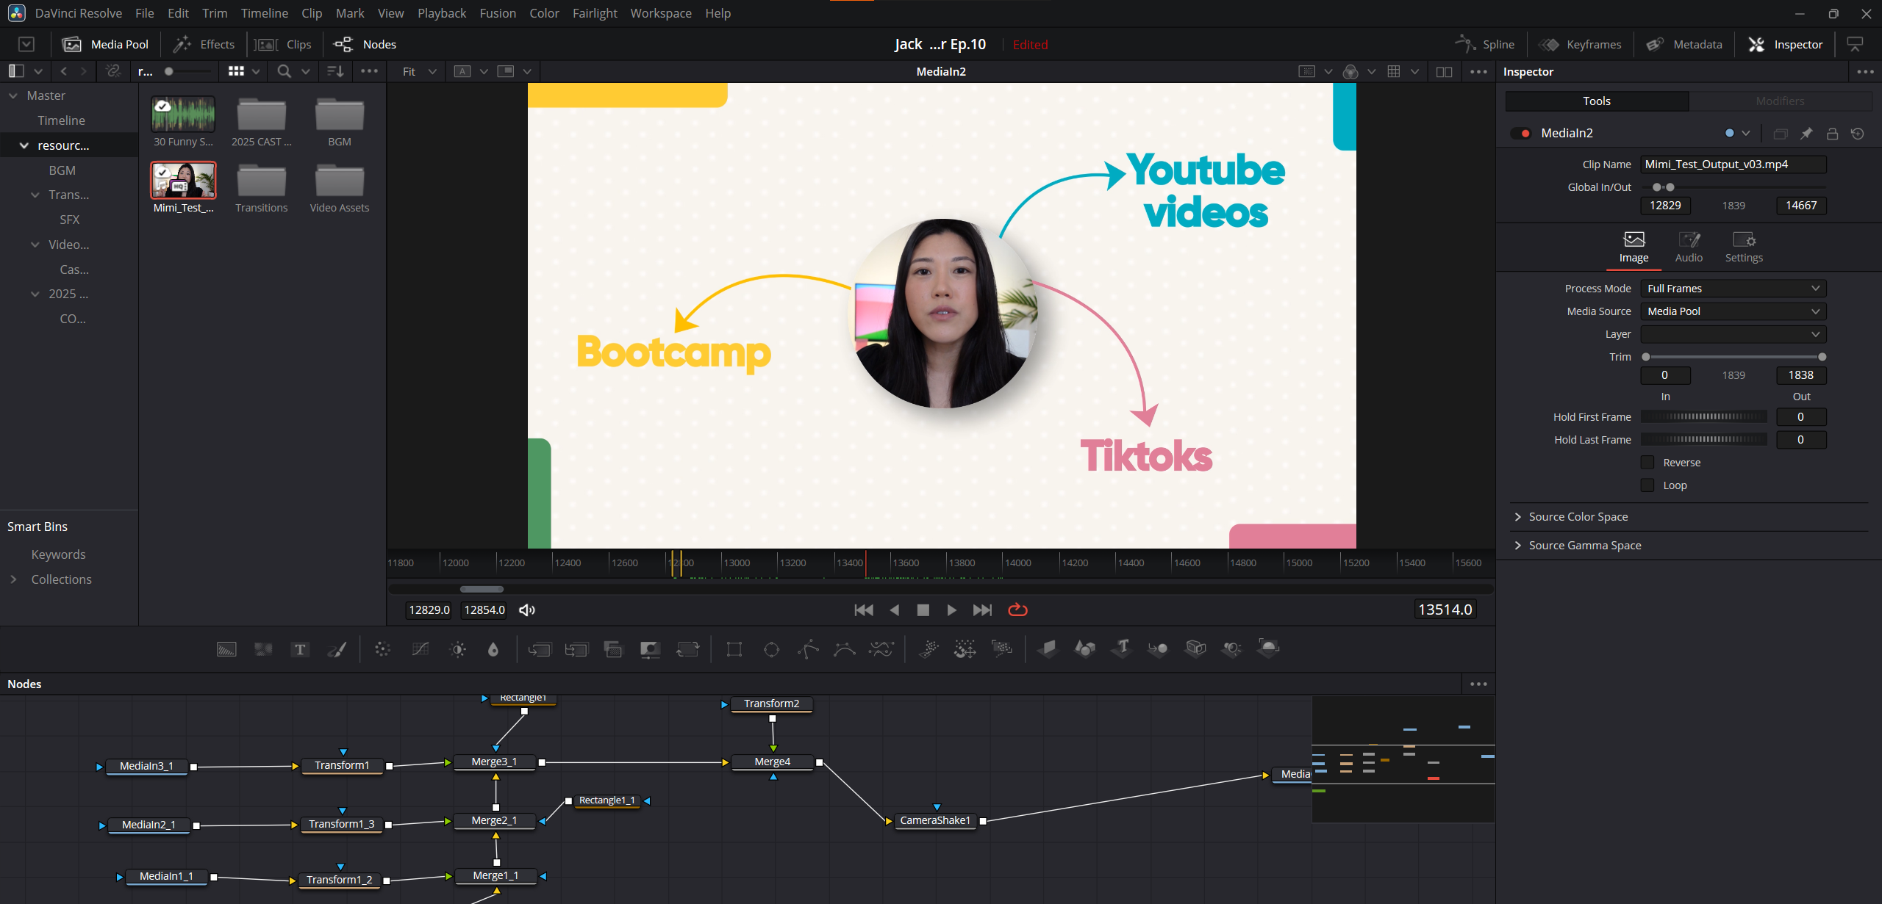Toggle the MediaIn2 node enable switch

pyautogui.click(x=1520, y=133)
